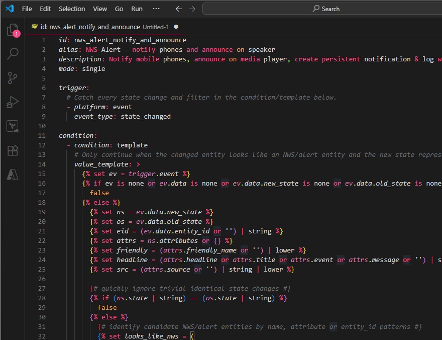Image resolution: width=442 pixels, height=340 pixels.
Task: Click the 'single' value on line 4
Action: pyautogui.click(x=93, y=68)
